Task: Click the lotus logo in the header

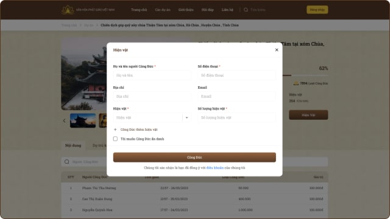Action: pos(68,10)
